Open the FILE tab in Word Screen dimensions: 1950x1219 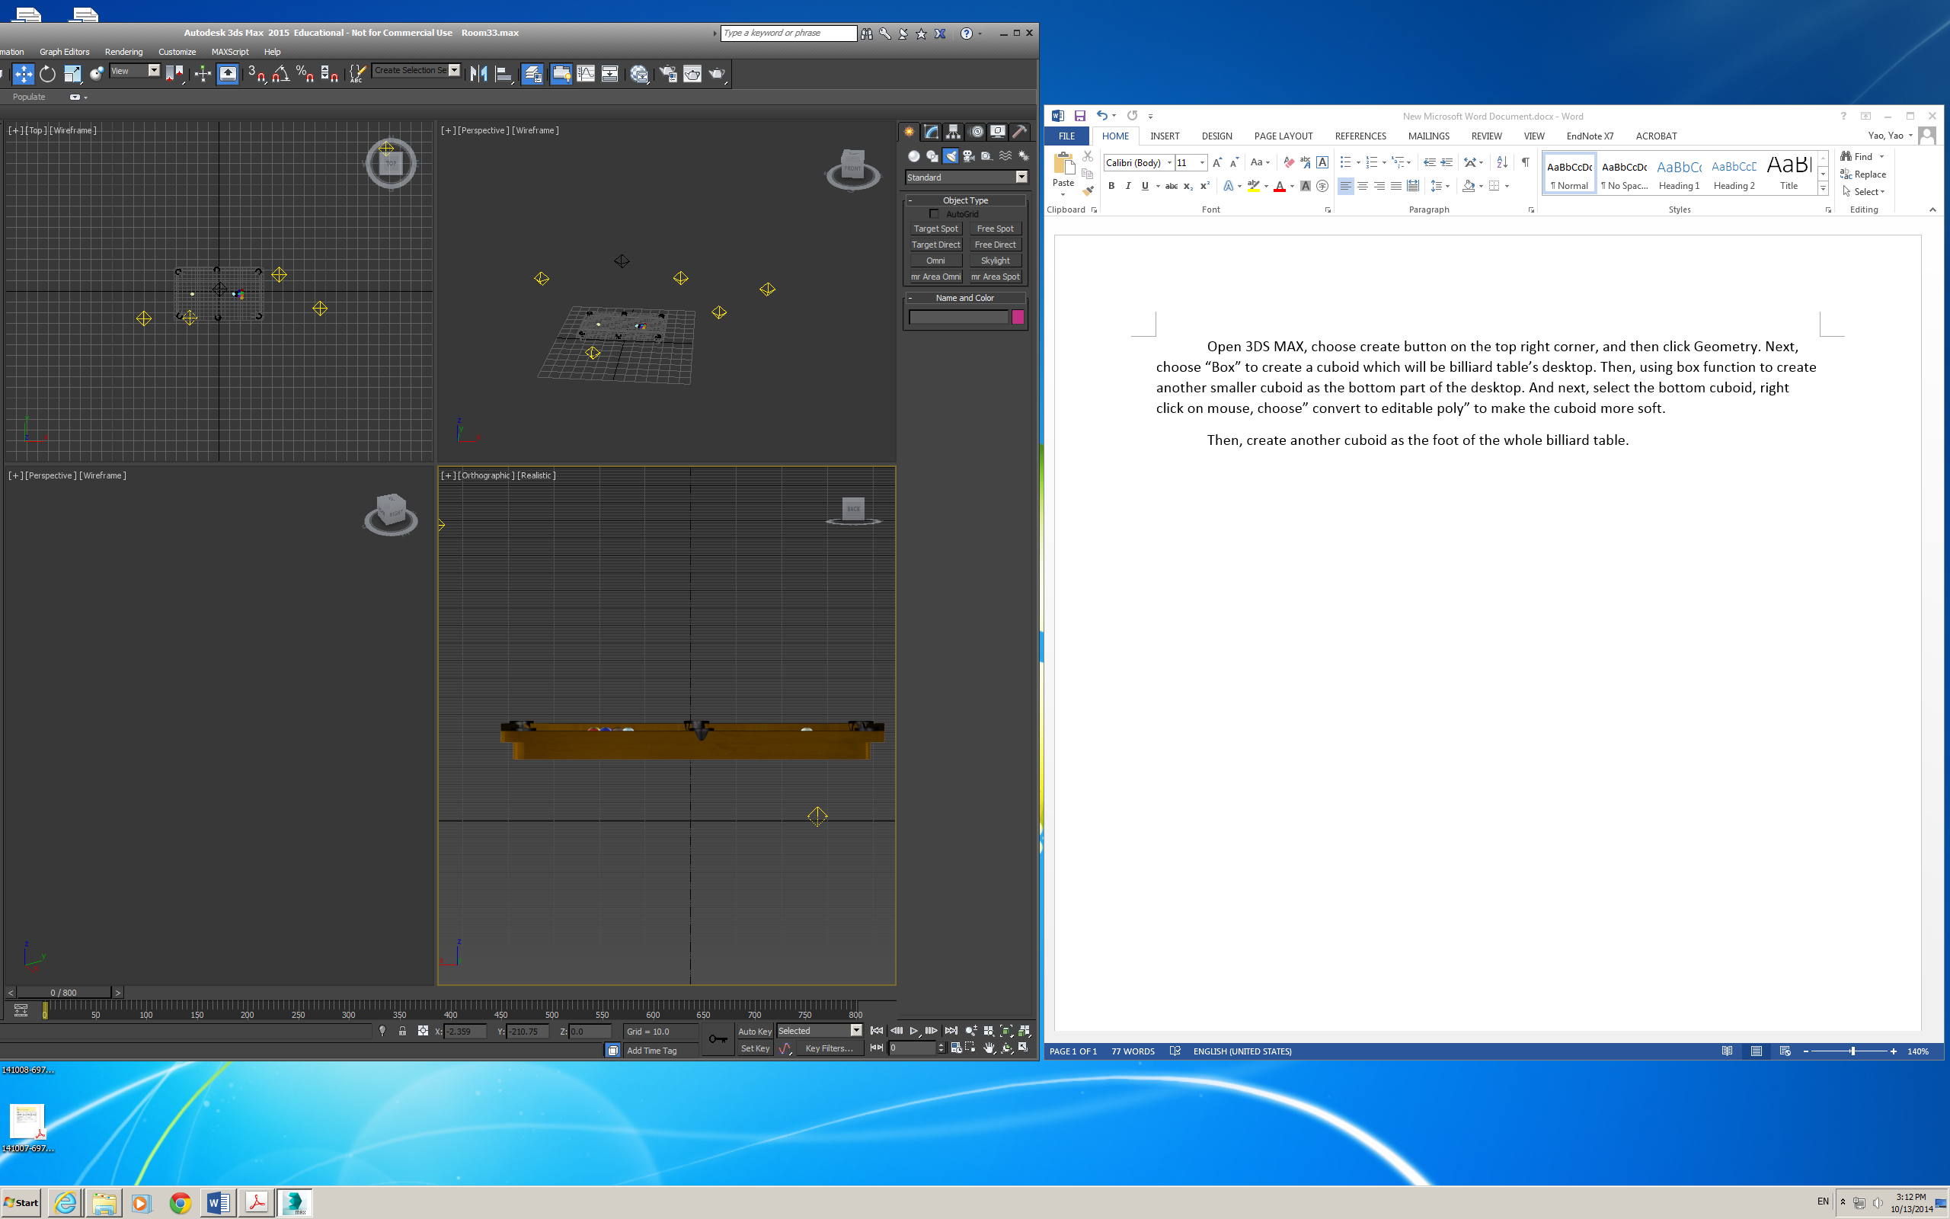1066,136
